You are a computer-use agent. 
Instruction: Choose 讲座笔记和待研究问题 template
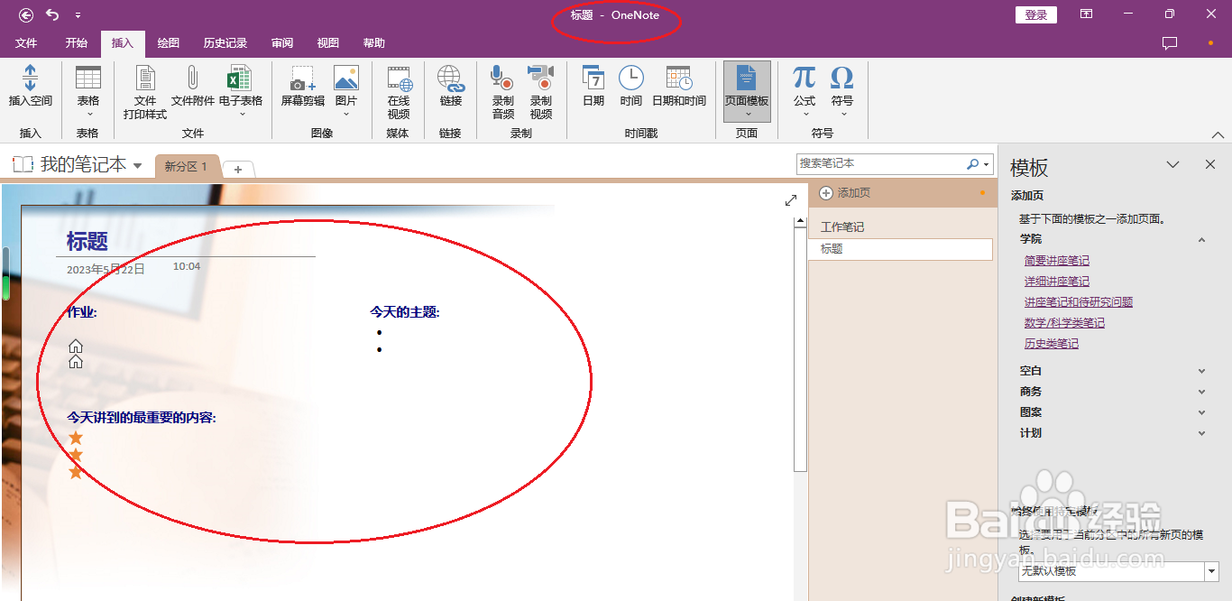point(1079,302)
